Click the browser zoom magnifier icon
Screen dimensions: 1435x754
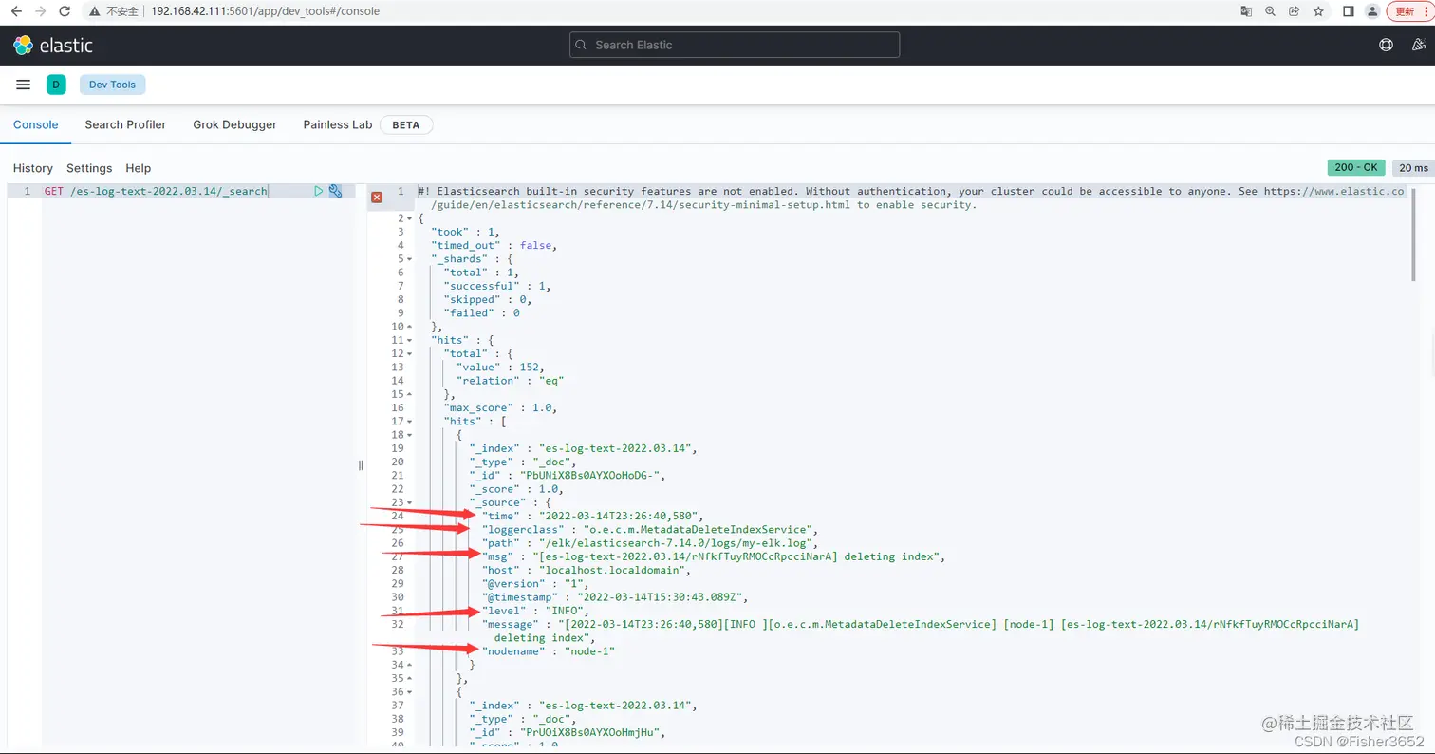pyautogui.click(x=1271, y=11)
